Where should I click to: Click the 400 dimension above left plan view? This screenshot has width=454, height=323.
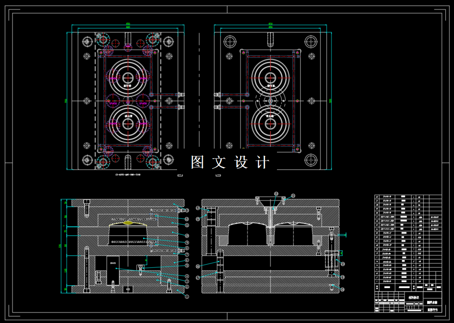tap(128, 27)
